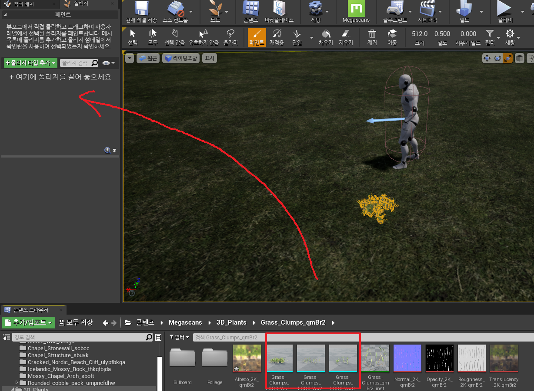Screen dimensions: 534x391
Task: Start 플레이 play in editor
Action: [504, 12]
